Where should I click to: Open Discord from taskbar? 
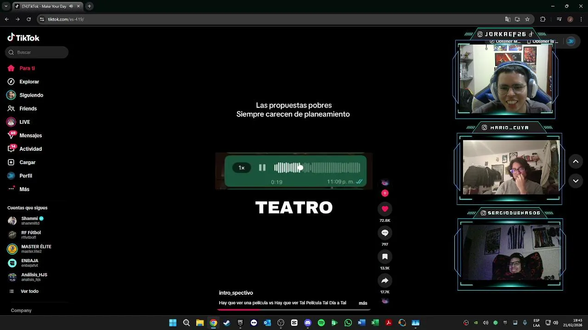(308, 323)
